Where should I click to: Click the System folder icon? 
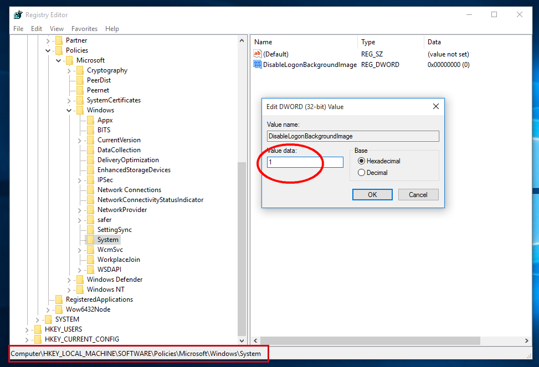coord(90,240)
